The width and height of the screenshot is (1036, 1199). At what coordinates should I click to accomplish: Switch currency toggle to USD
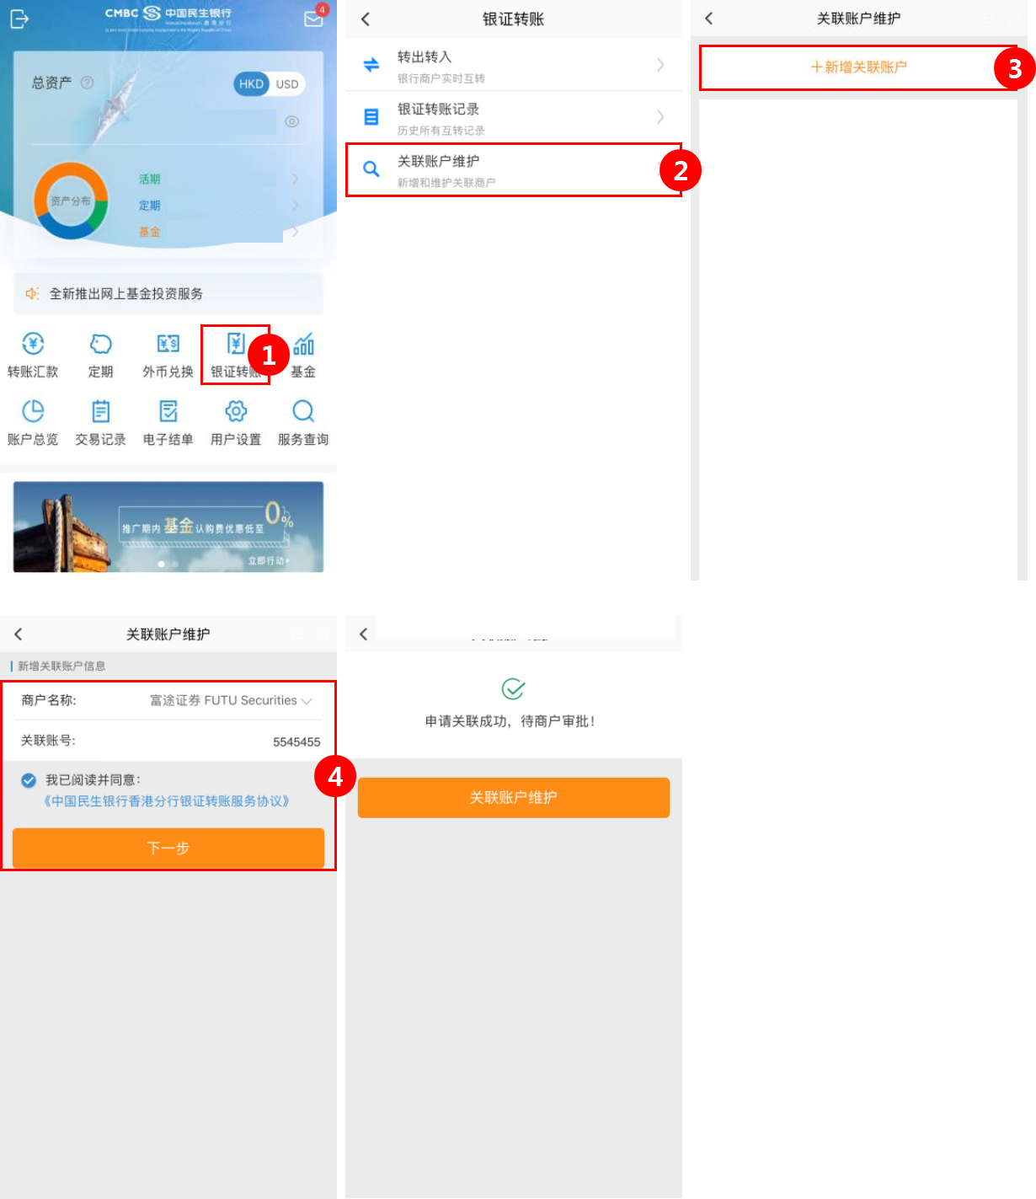pos(287,84)
